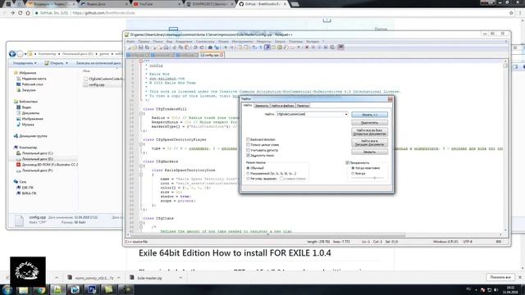Save the document with toolbar Save icon
This screenshot has height=295, width=525.
140,48
